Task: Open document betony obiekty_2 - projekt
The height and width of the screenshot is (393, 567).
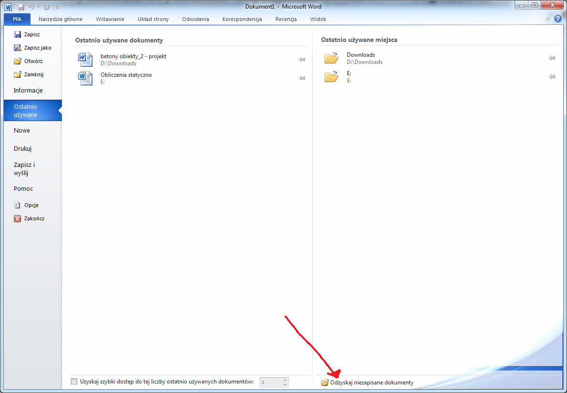Action: click(x=191, y=59)
